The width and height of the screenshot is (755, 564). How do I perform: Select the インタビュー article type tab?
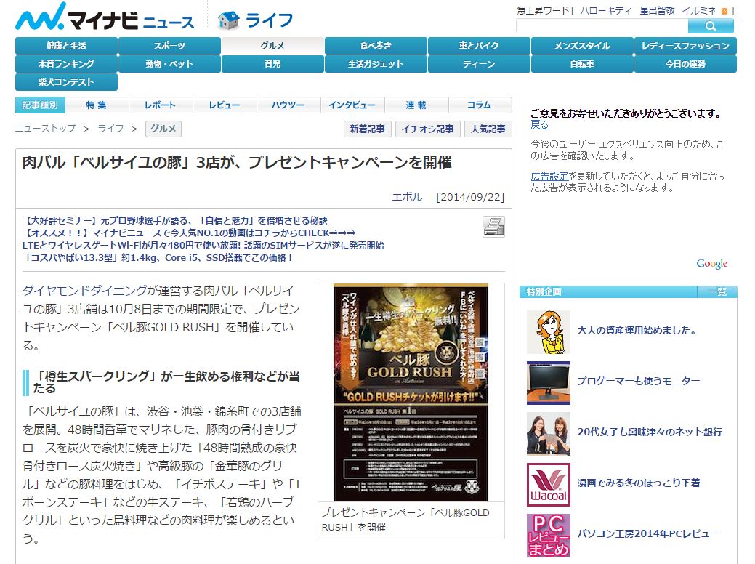352,105
